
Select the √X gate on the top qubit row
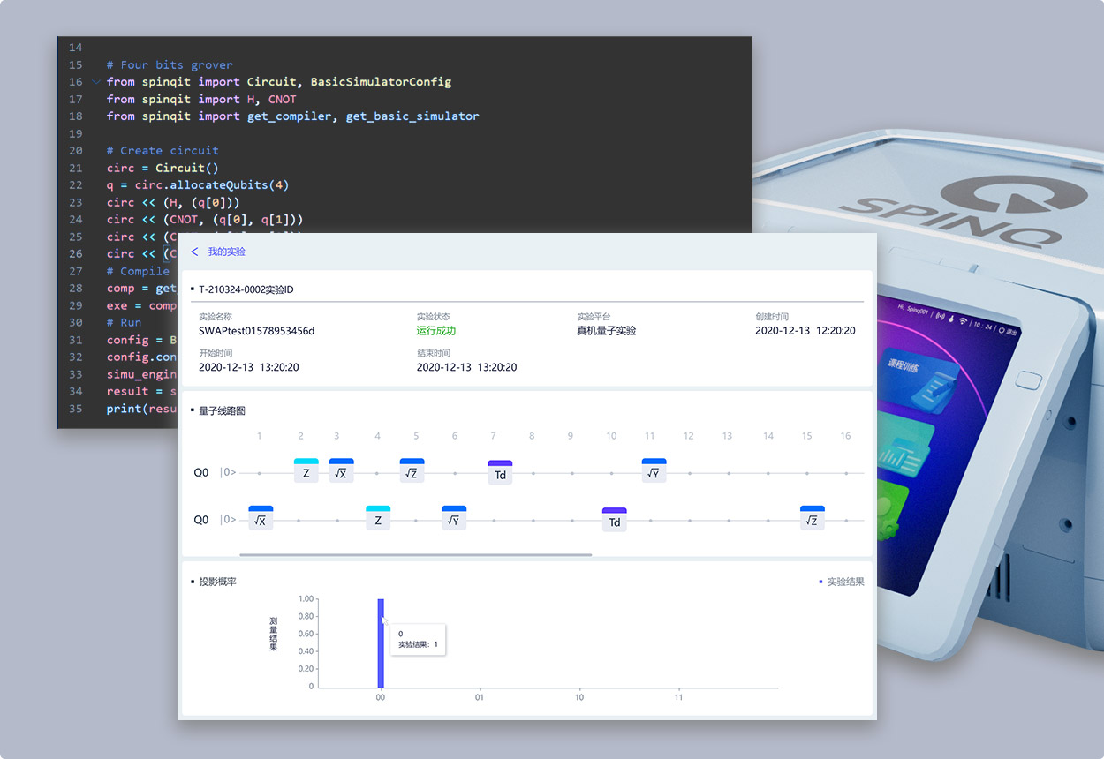341,471
